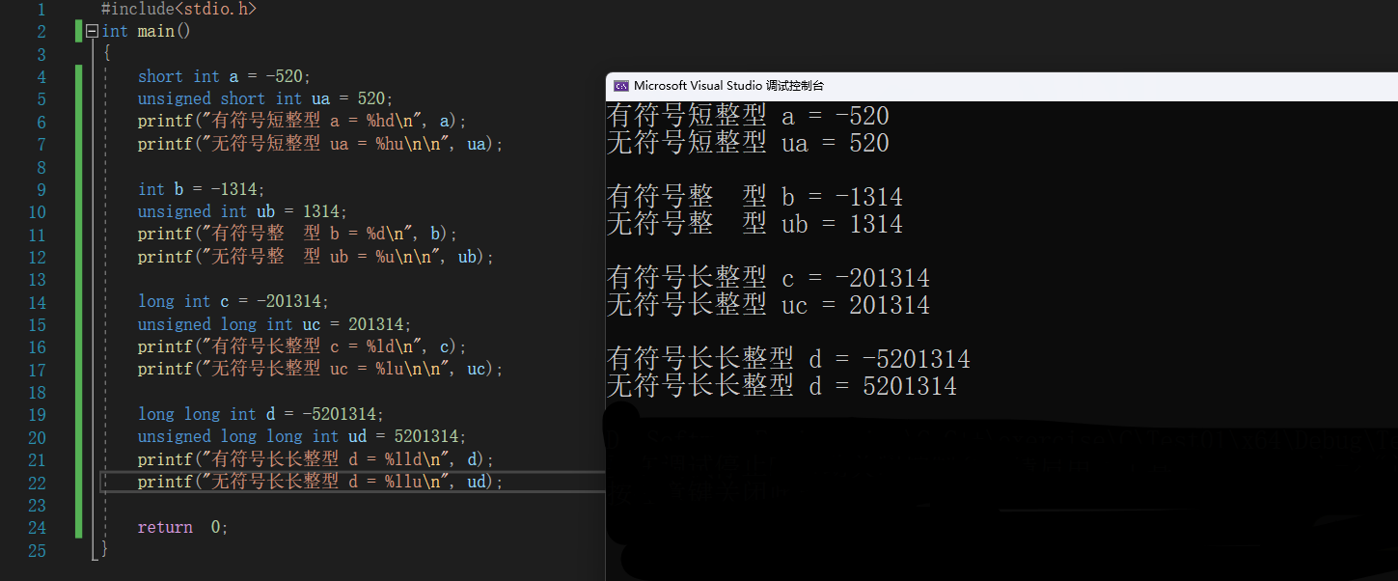
Task: Click line number 23 in the gutter
Action: pyautogui.click(x=37, y=505)
